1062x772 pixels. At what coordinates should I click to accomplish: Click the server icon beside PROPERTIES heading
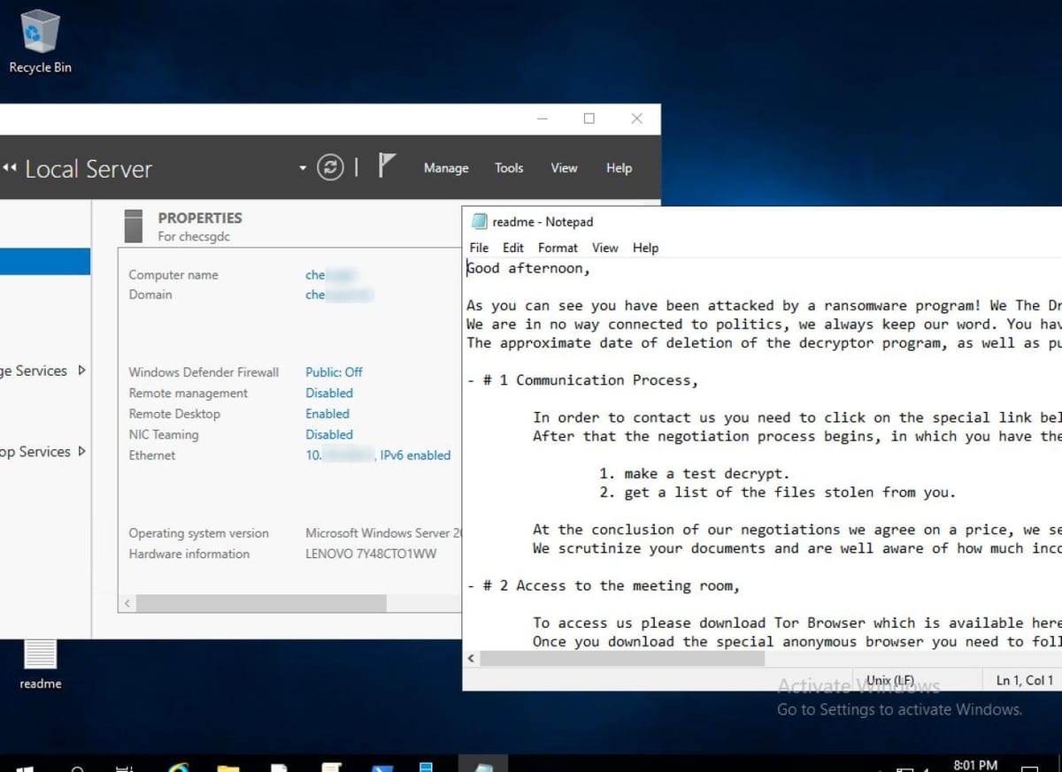click(134, 225)
